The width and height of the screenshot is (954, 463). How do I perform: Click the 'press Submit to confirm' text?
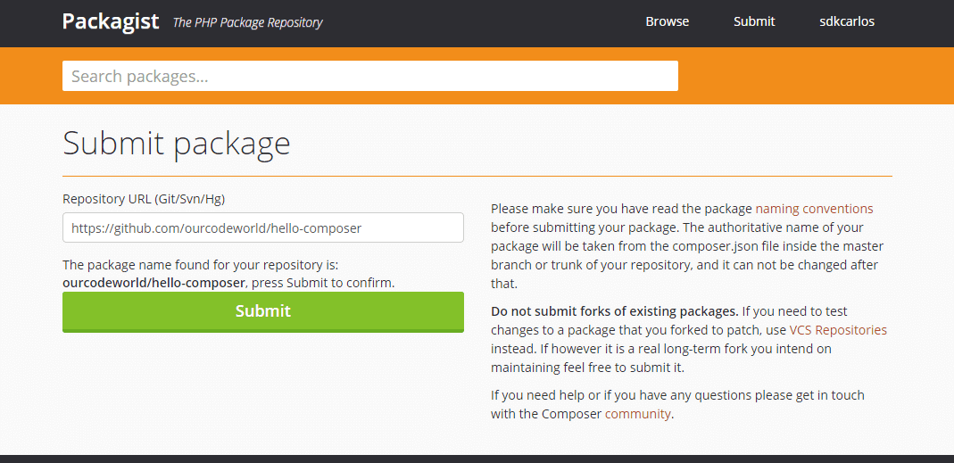(323, 282)
